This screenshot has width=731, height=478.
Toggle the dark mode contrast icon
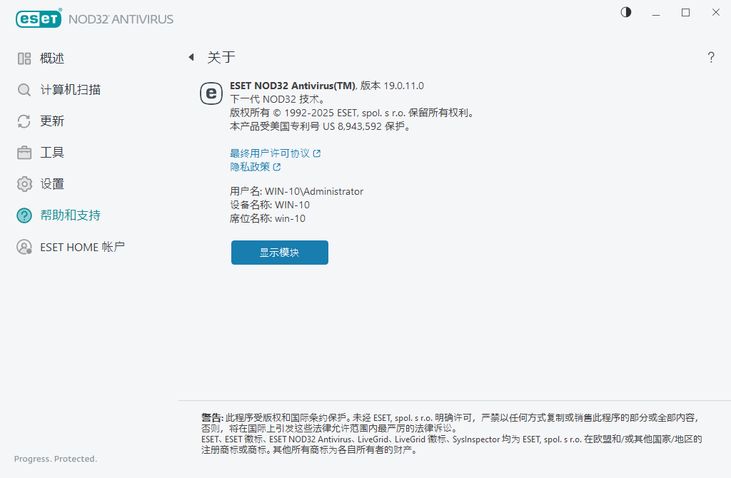point(625,12)
